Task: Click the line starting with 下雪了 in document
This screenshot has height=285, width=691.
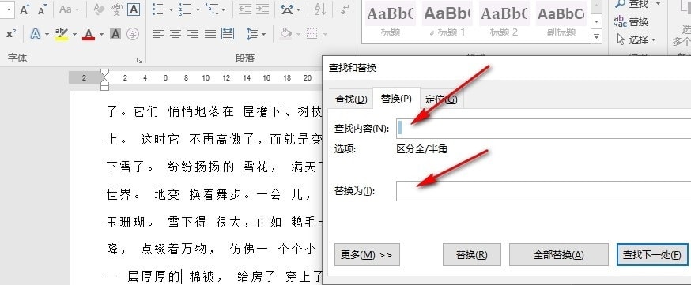Action: [x=214, y=167]
